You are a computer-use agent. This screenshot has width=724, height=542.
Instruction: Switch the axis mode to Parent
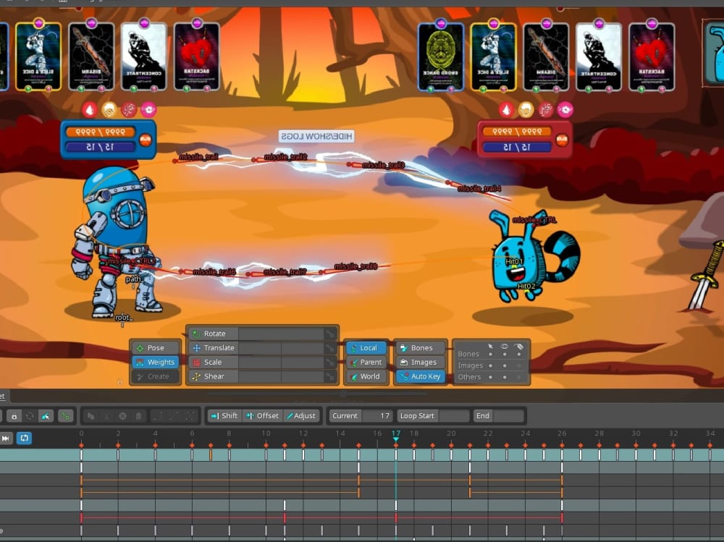point(366,362)
